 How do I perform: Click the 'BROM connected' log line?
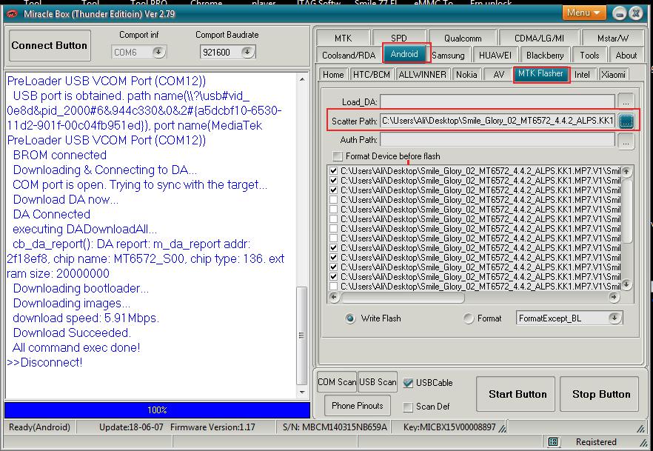pyautogui.click(x=60, y=155)
